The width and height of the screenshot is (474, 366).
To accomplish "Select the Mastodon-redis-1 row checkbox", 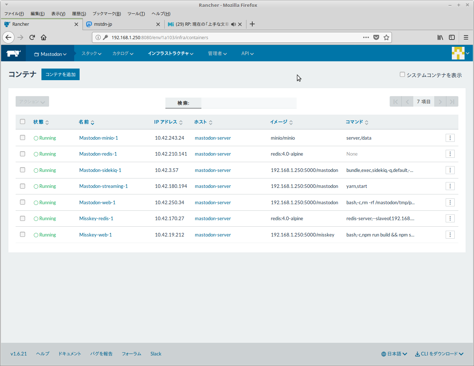I will tap(23, 154).
